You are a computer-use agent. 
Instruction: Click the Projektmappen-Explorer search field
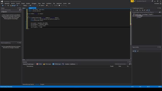pyautogui.click(x=146, y=12)
